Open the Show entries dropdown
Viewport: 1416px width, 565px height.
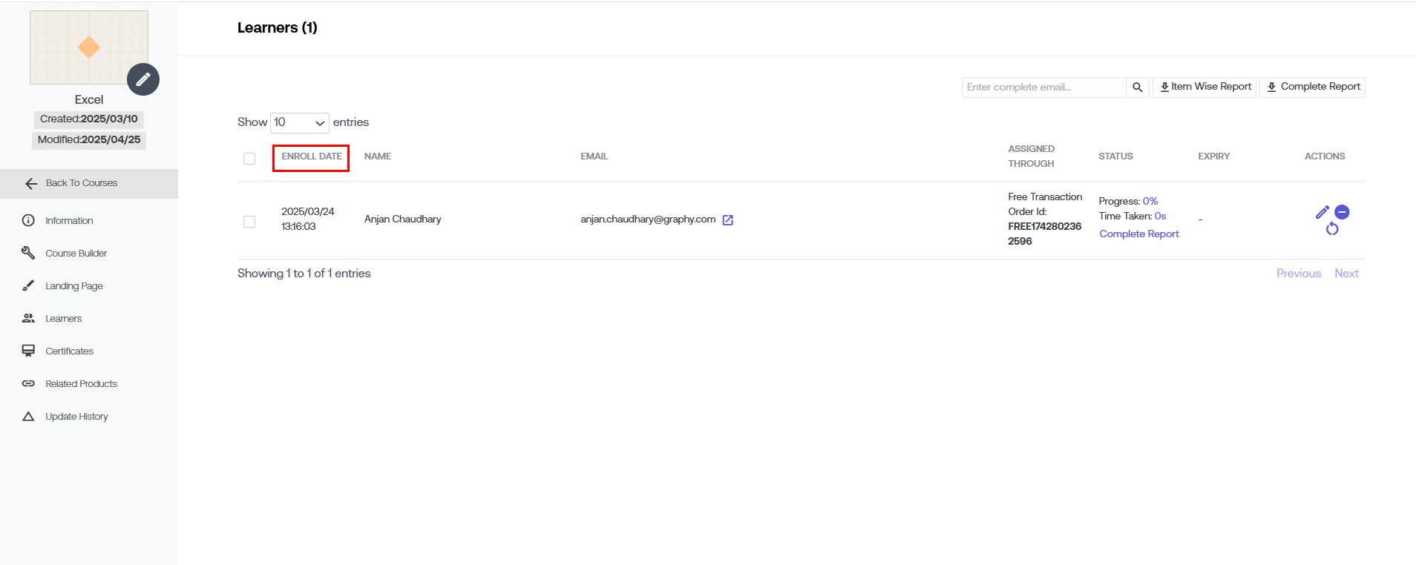(x=300, y=122)
